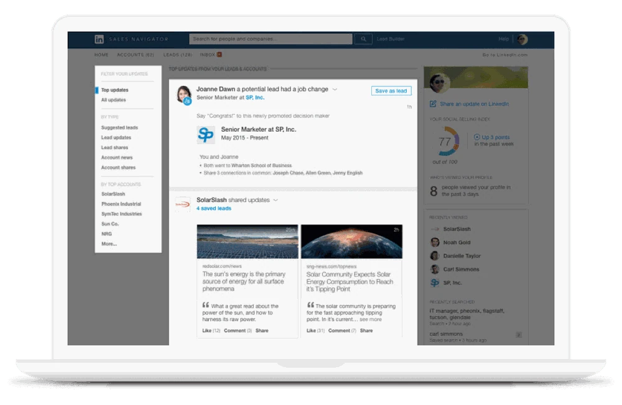Expand the SolarSlash shared updates chevron
The height and width of the screenshot is (405, 622).
pos(276,200)
